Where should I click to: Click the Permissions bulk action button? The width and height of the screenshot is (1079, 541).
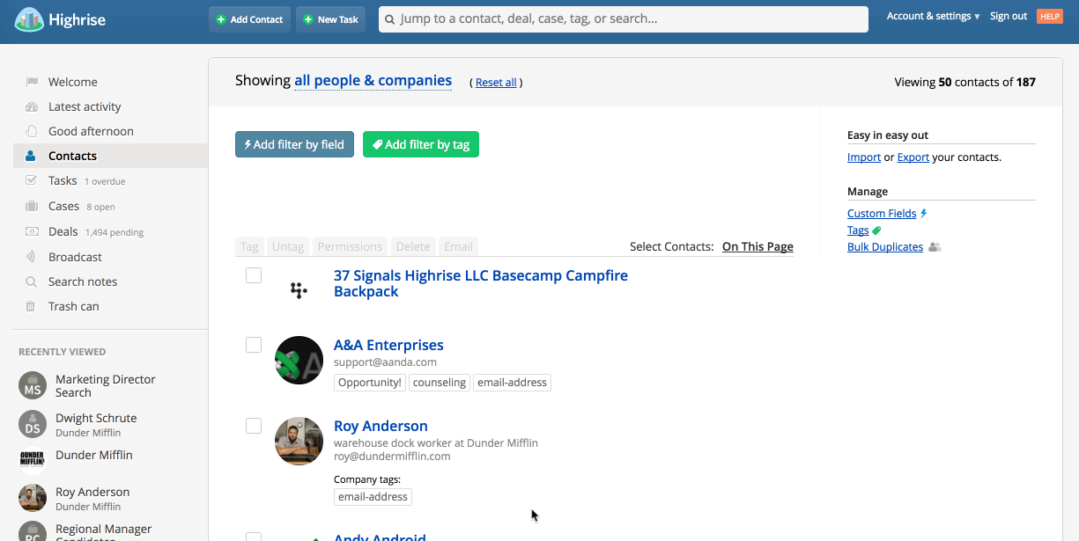point(351,246)
